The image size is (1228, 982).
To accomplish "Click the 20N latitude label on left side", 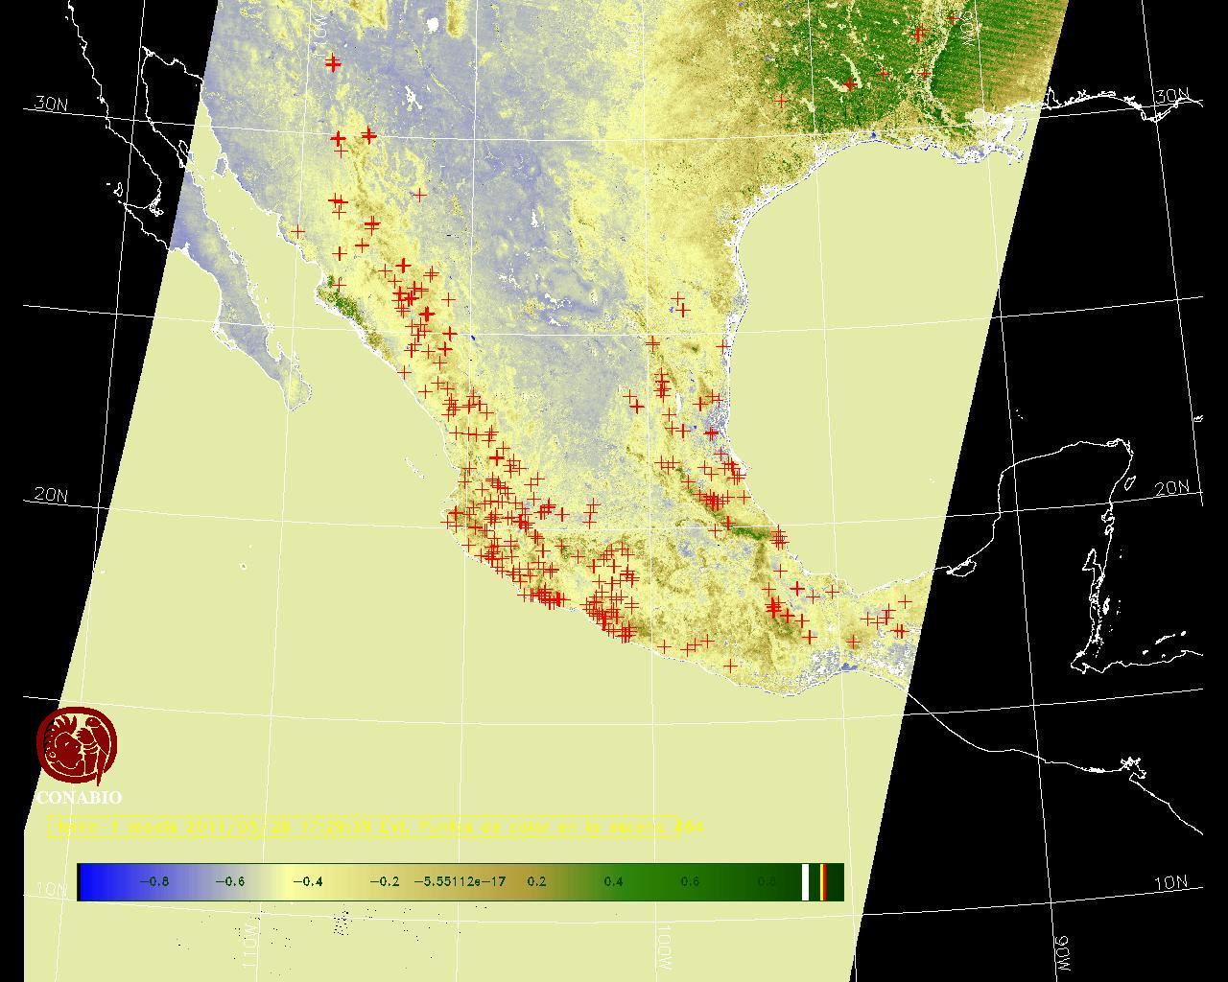I will (51, 495).
